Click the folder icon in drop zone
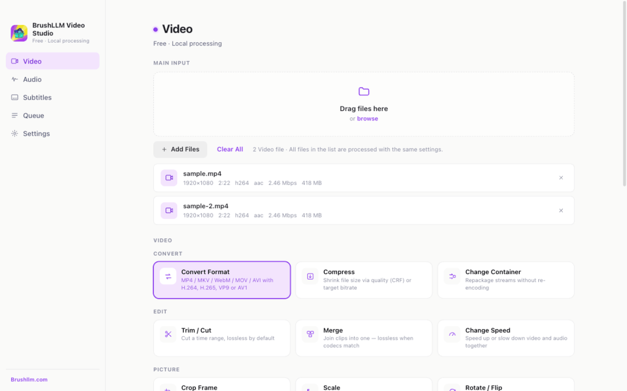This screenshot has height=391, width=627. [364, 92]
